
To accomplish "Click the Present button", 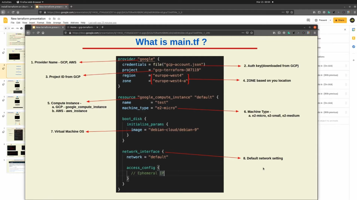I will [321, 20].
